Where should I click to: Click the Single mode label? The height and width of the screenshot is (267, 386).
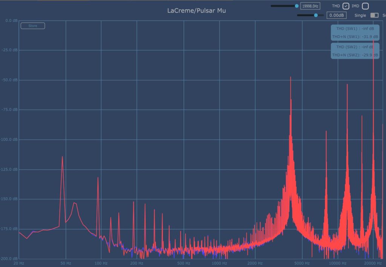point(360,15)
